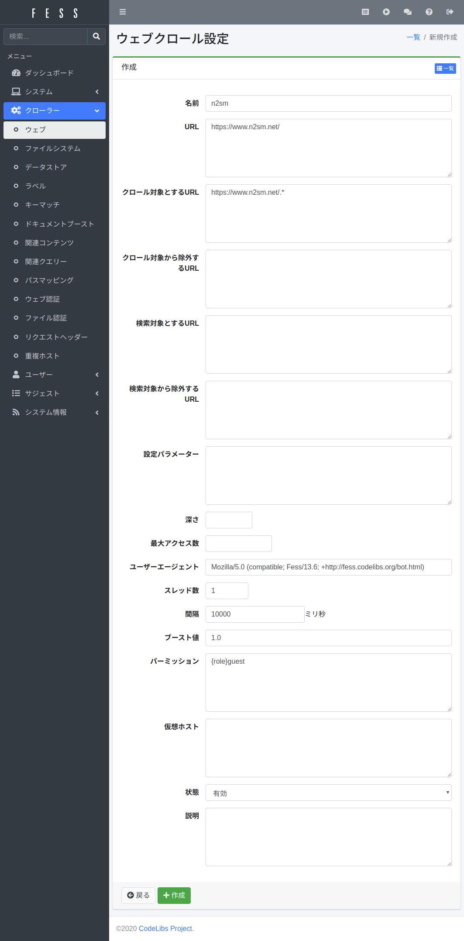Click the blue 一覧 list button

tap(445, 69)
